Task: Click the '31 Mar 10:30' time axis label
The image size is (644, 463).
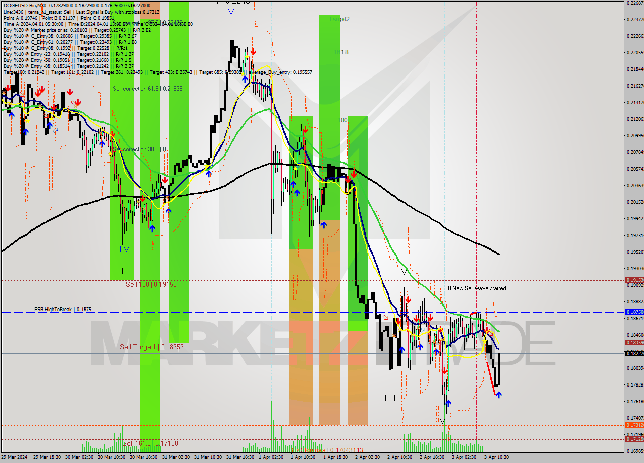Action: click(x=208, y=457)
